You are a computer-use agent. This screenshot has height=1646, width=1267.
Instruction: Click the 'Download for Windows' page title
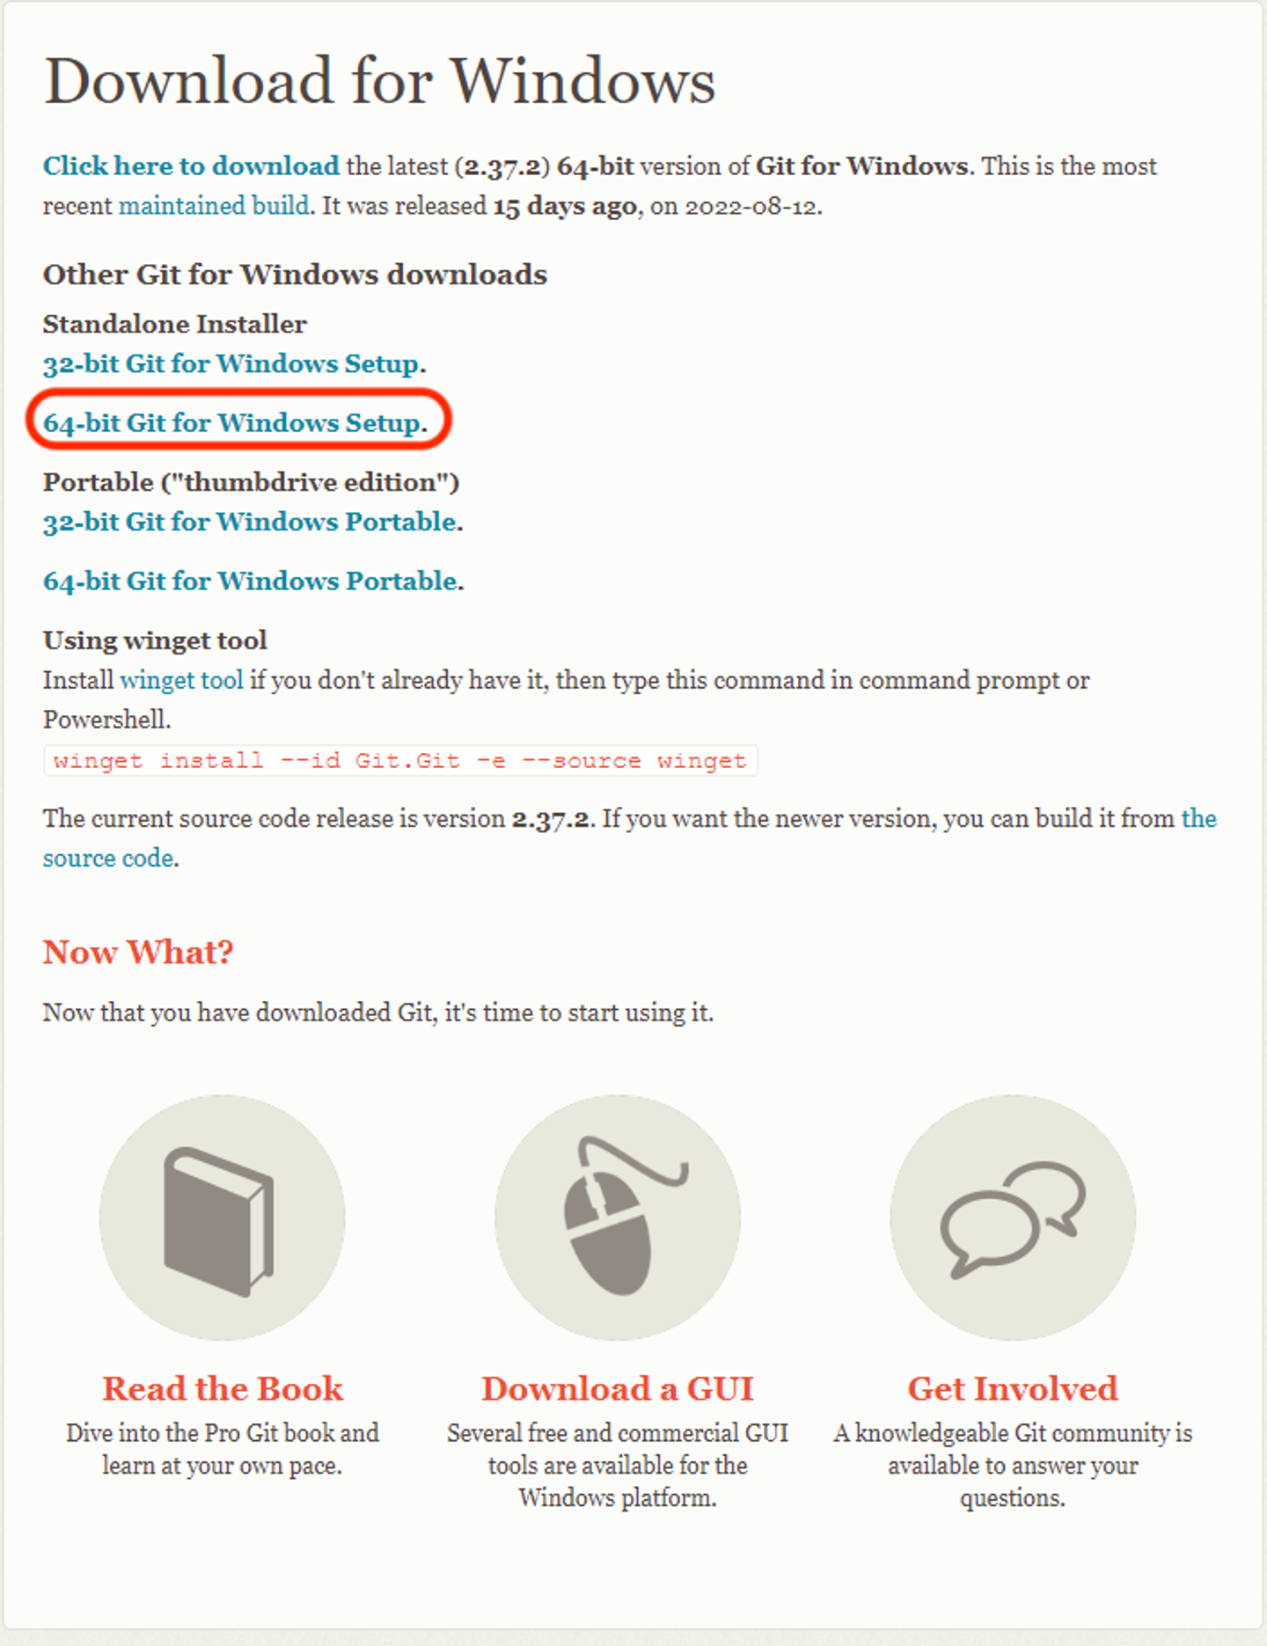[379, 81]
